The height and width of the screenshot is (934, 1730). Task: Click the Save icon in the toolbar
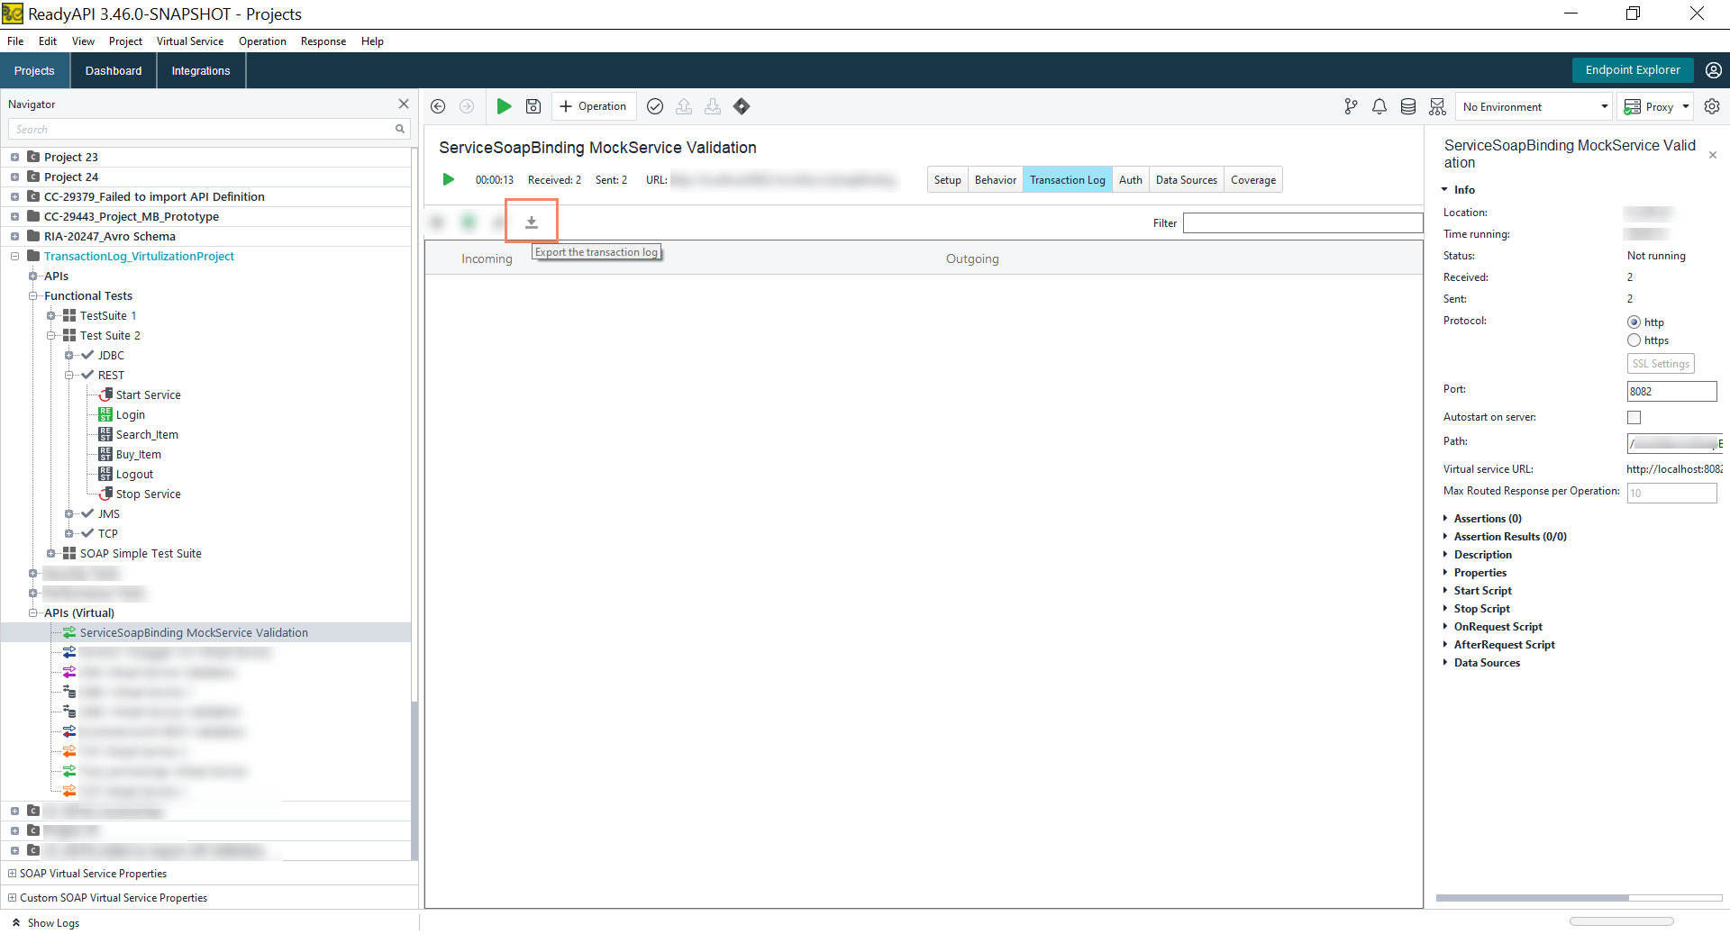click(533, 106)
